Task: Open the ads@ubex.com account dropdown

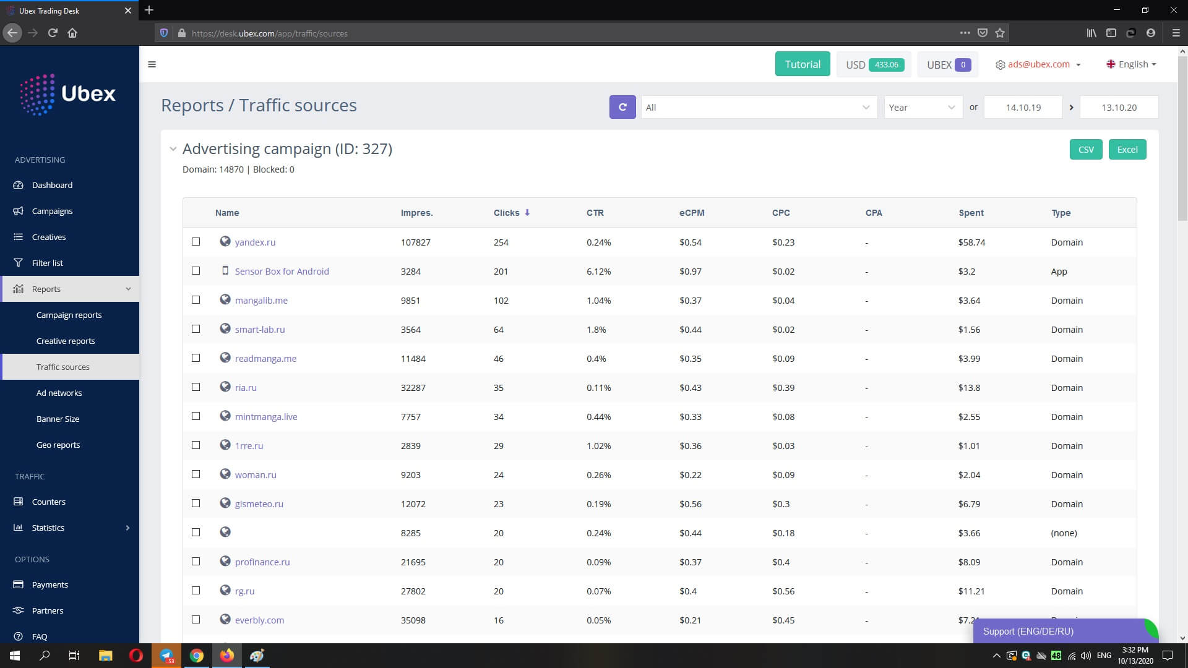Action: [1038, 64]
